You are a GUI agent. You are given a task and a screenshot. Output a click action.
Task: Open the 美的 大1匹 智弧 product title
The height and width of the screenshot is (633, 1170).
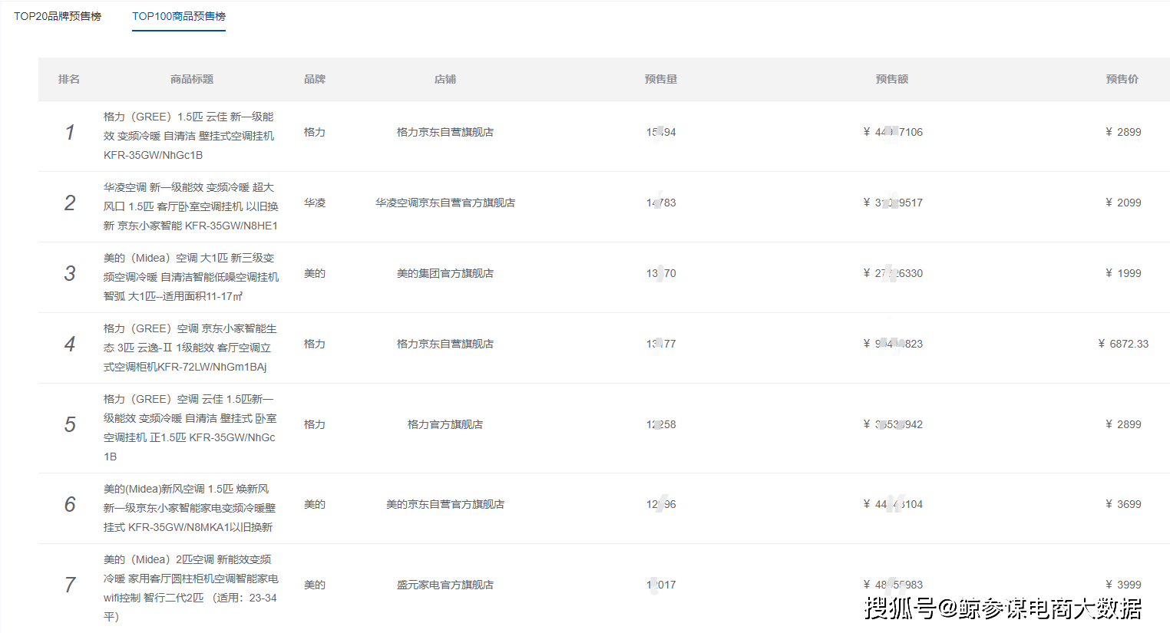point(191,277)
